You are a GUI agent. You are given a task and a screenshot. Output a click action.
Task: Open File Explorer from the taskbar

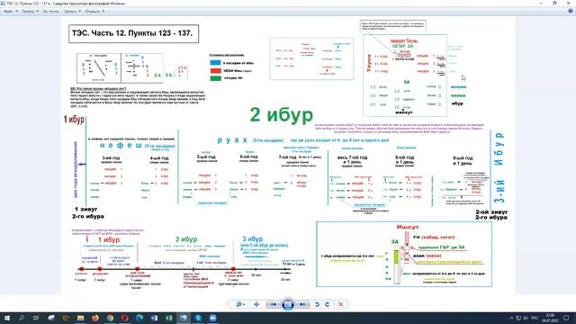pyautogui.click(x=80, y=318)
